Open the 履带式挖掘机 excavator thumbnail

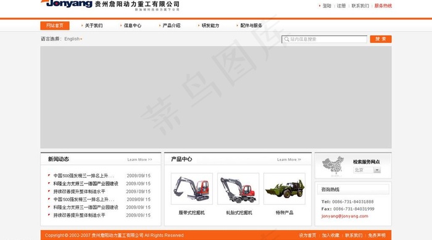point(192,189)
